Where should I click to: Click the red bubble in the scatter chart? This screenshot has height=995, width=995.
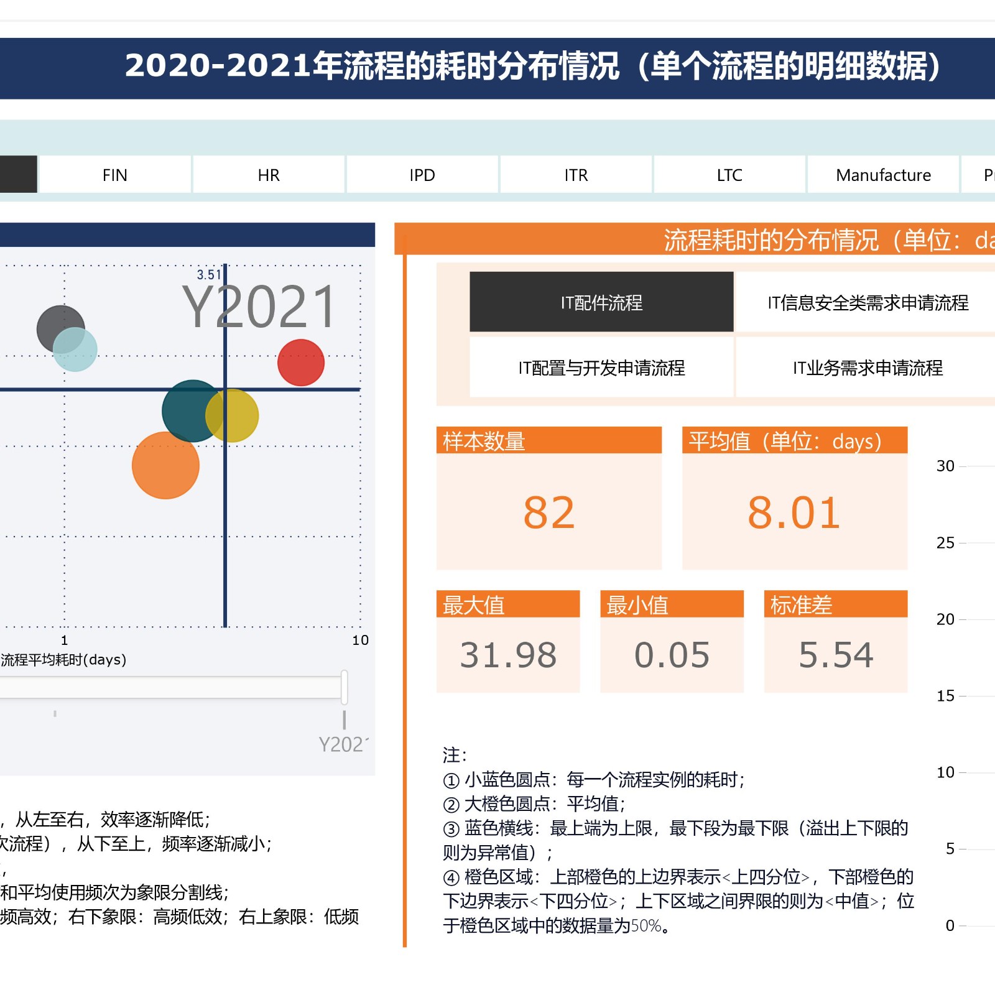click(x=301, y=363)
